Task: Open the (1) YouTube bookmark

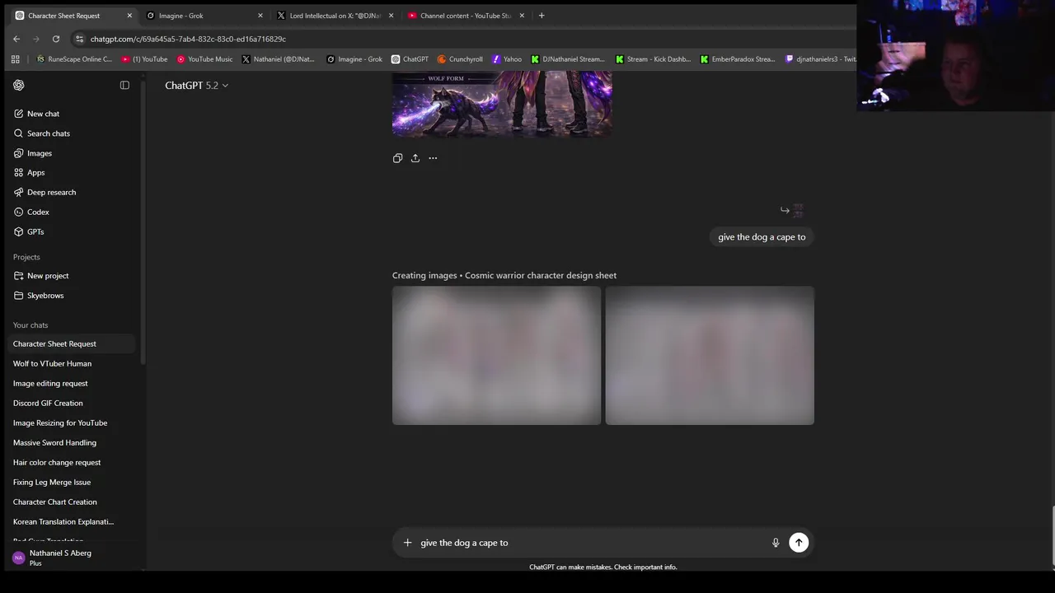Action: (144, 59)
